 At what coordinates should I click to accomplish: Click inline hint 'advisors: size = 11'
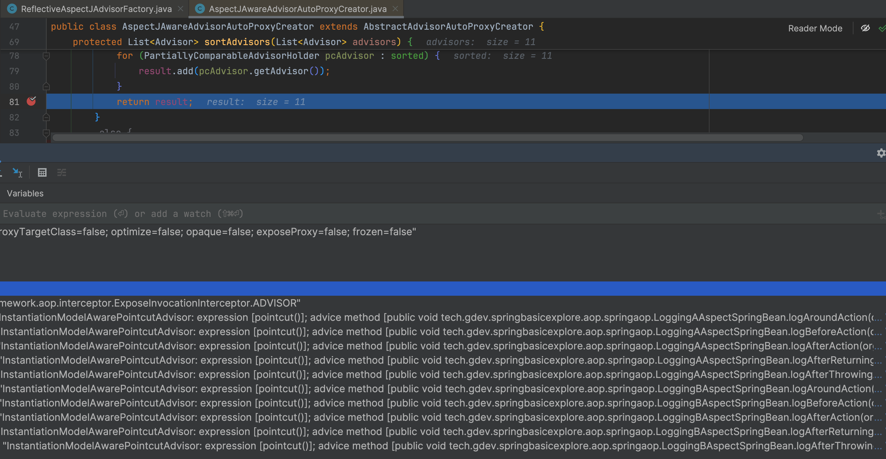[x=481, y=42]
